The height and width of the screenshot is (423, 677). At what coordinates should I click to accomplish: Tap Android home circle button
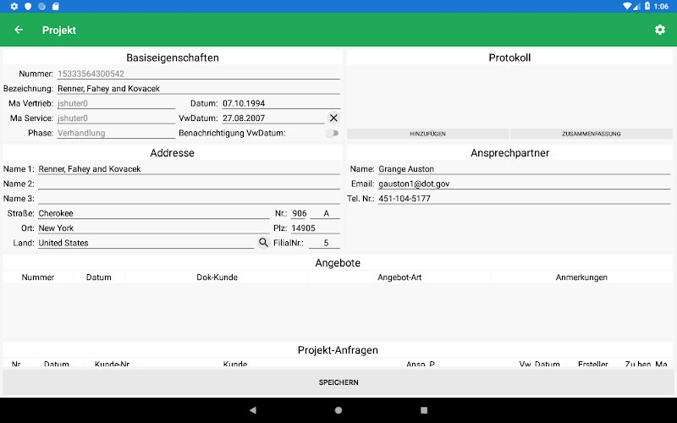click(x=338, y=410)
